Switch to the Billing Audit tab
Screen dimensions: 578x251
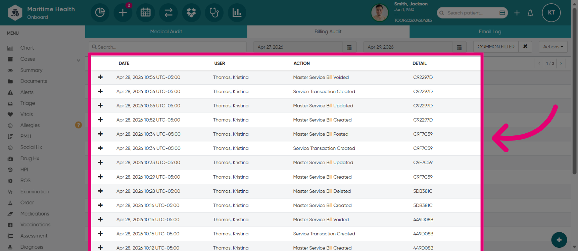pyautogui.click(x=328, y=32)
